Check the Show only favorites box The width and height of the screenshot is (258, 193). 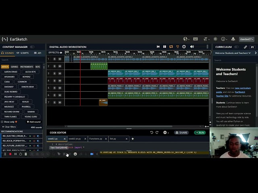point(2,122)
